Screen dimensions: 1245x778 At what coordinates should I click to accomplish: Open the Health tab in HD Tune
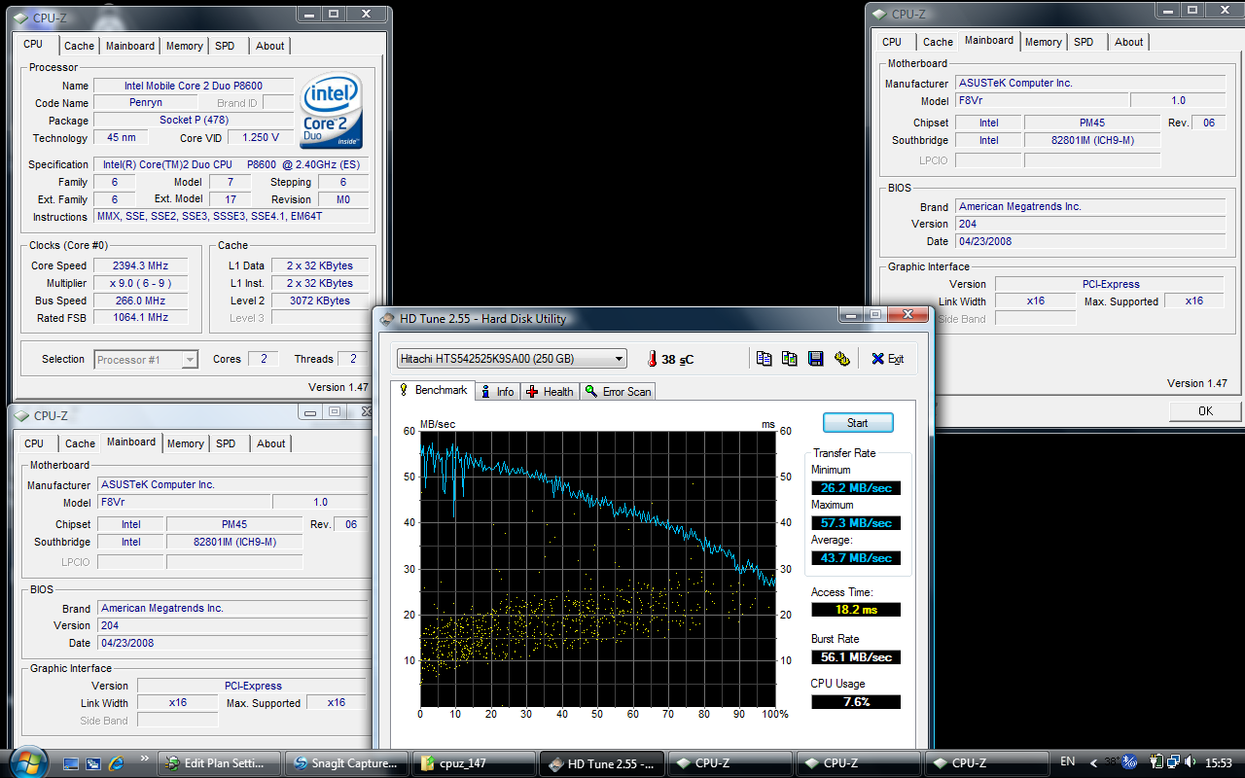click(551, 392)
